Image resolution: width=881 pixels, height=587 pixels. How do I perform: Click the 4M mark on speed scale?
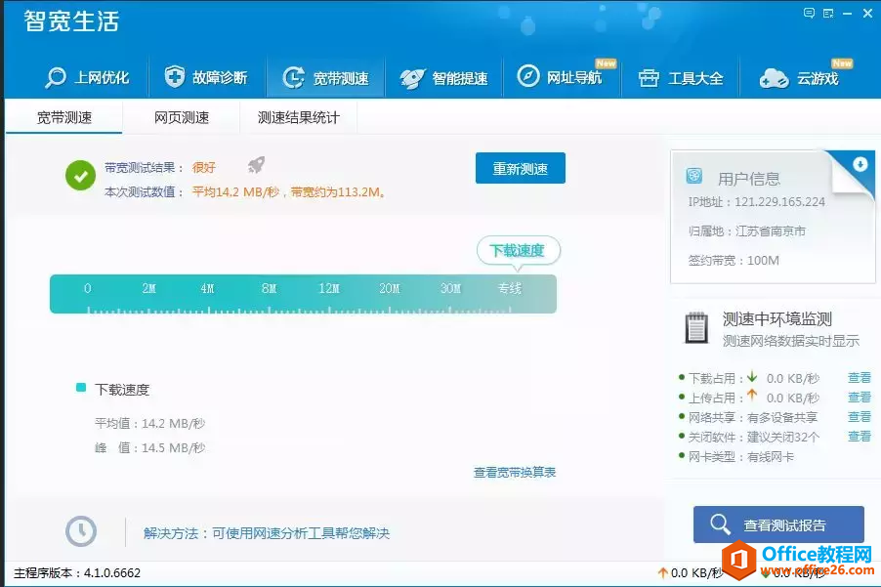(x=207, y=289)
